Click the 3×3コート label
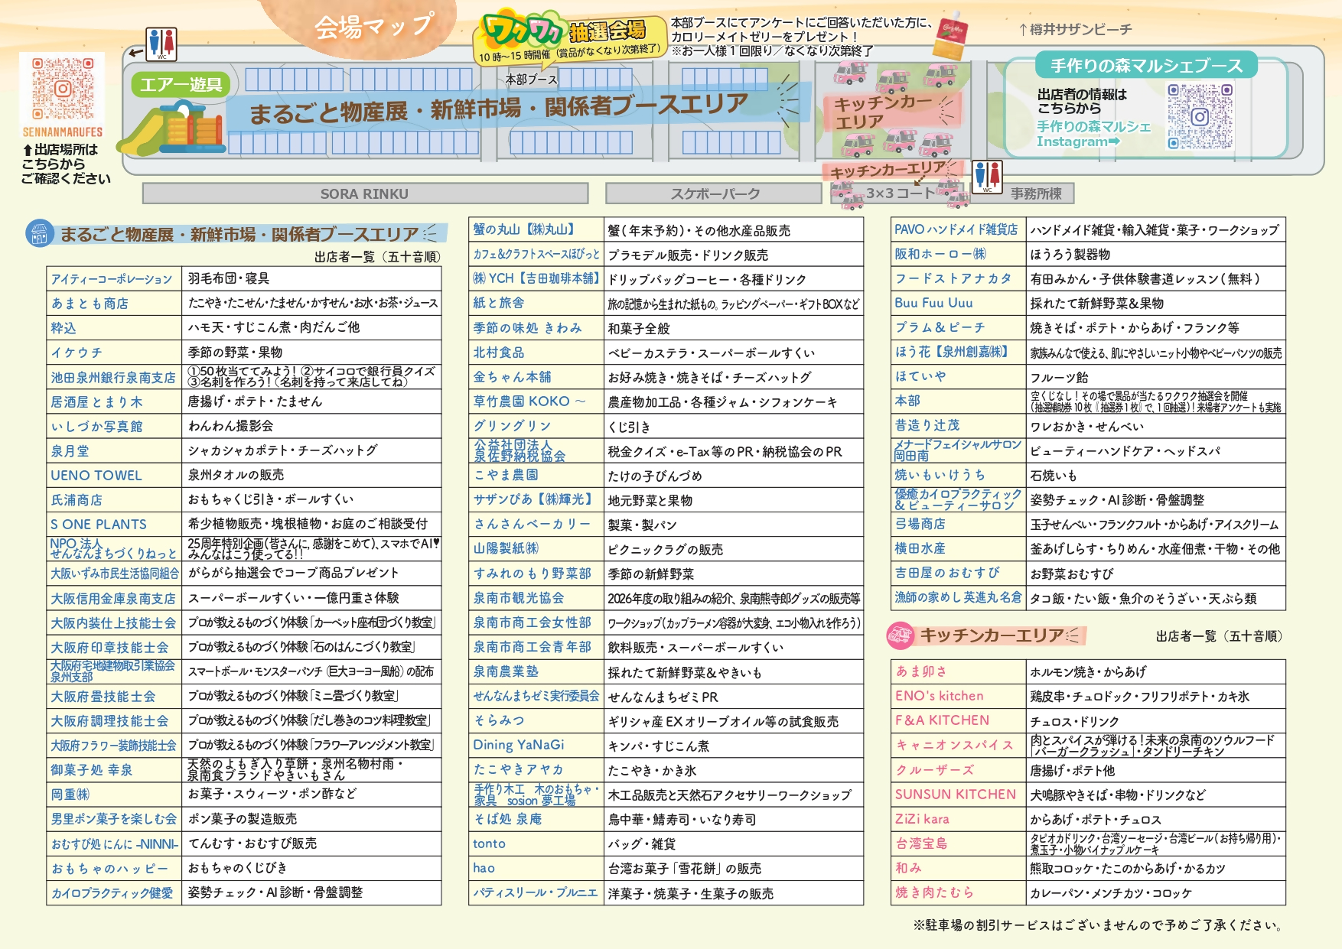The width and height of the screenshot is (1342, 949). pos(900,193)
